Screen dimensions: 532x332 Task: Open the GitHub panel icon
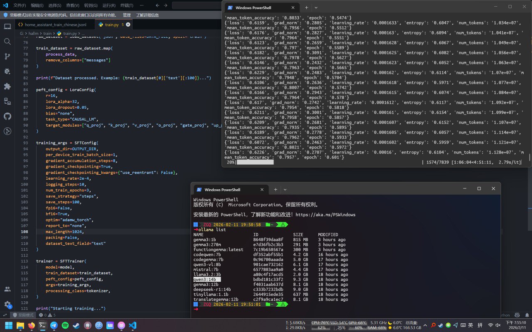point(7,116)
